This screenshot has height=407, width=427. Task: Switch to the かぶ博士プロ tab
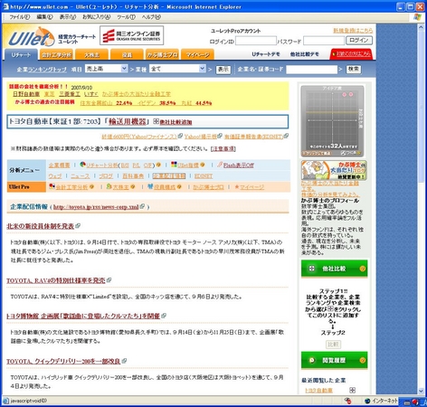pos(162,55)
